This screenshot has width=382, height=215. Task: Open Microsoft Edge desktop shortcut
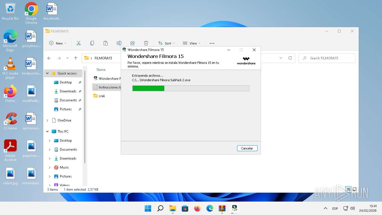coord(10,41)
